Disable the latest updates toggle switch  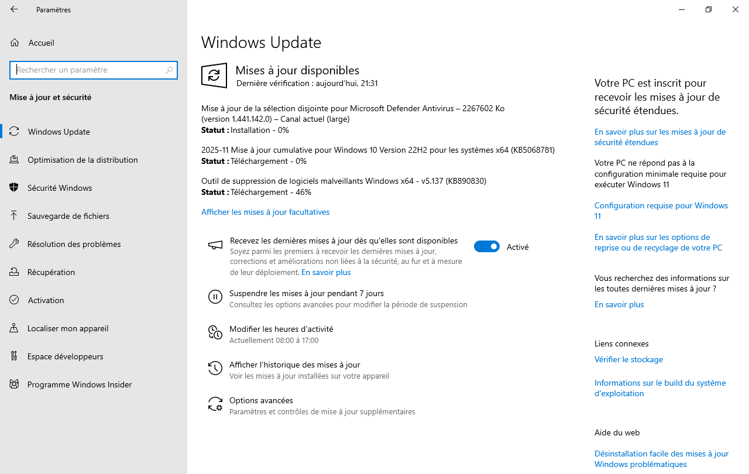pyautogui.click(x=487, y=247)
